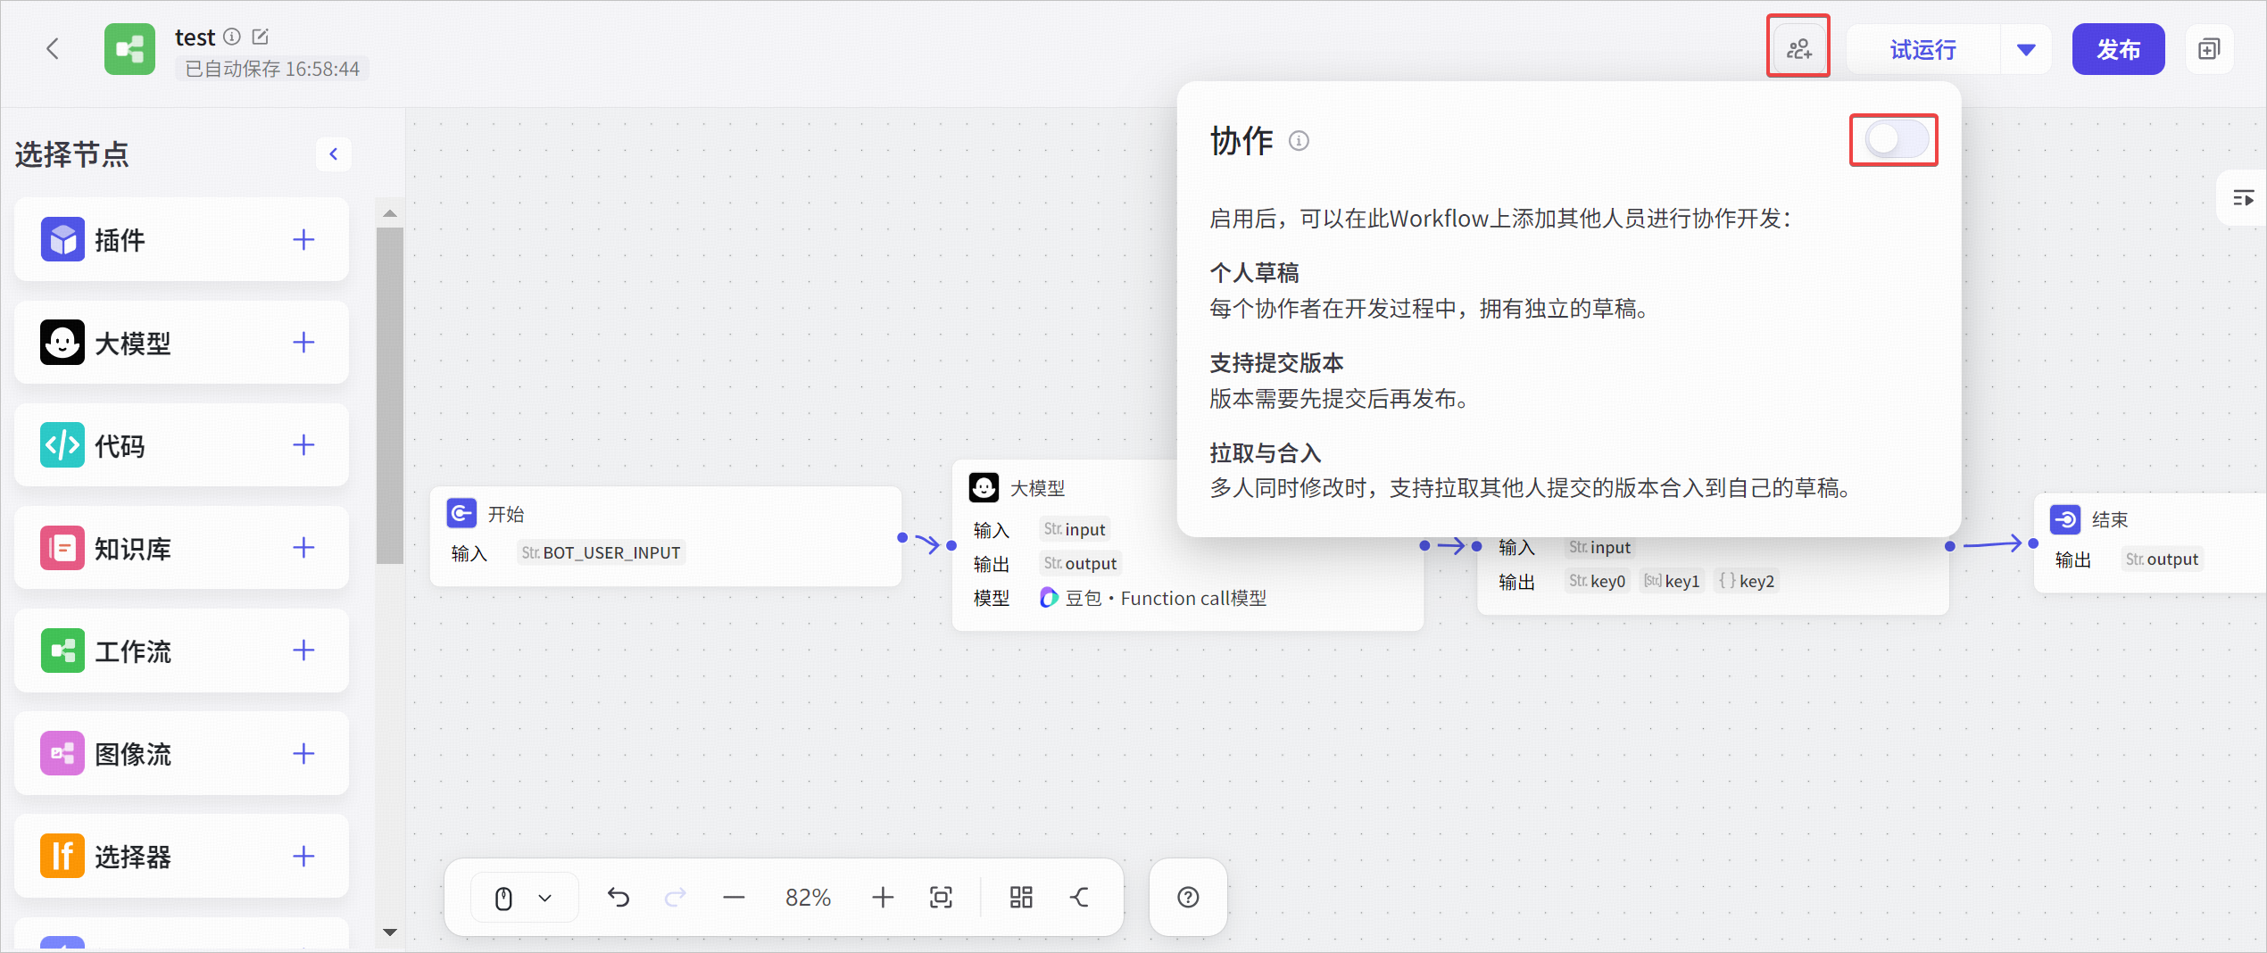The width and height of the screenshot is (2267, 953).
Task: Click the sidebar scrollbar up arrow
Action: [390, 213]
